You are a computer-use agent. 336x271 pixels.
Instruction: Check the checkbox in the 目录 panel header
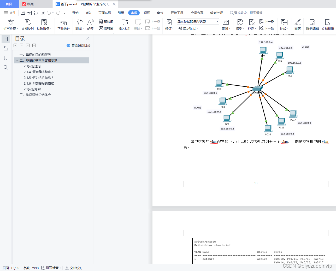(15, 45)
